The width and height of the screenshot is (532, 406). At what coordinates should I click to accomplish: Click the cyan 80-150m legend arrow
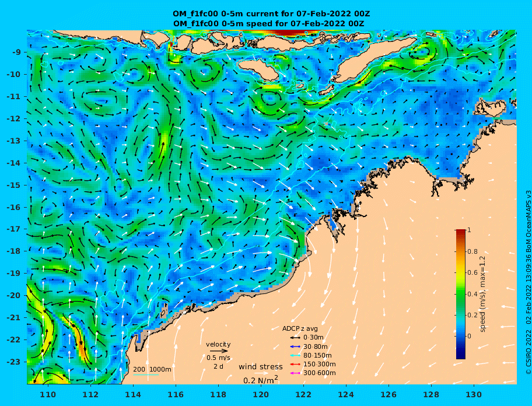295,355
